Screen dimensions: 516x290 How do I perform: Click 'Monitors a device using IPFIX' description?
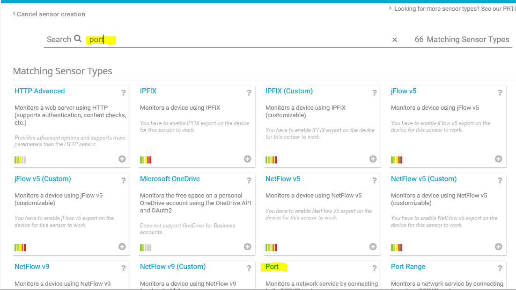(180, 107)
